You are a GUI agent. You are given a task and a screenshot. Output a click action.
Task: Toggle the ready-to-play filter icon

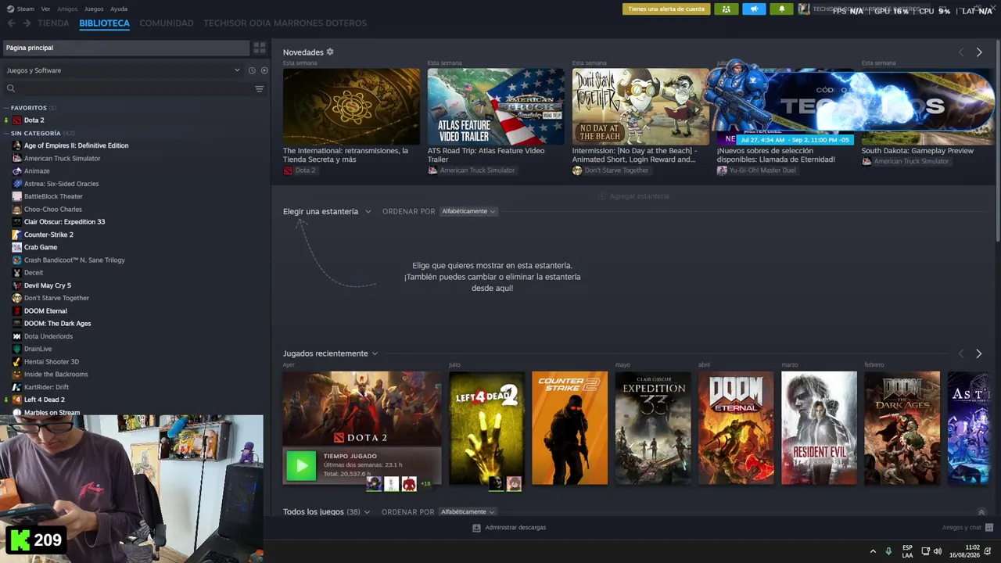click(264, 70)
